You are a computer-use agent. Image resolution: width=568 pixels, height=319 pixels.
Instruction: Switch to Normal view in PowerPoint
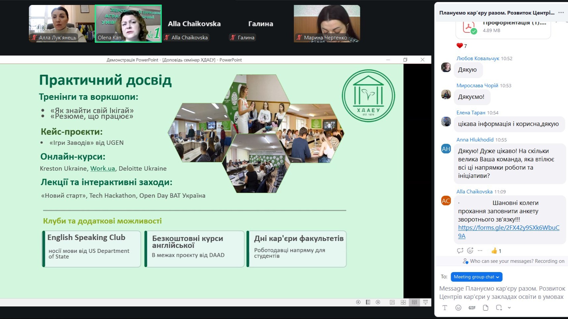392,302
